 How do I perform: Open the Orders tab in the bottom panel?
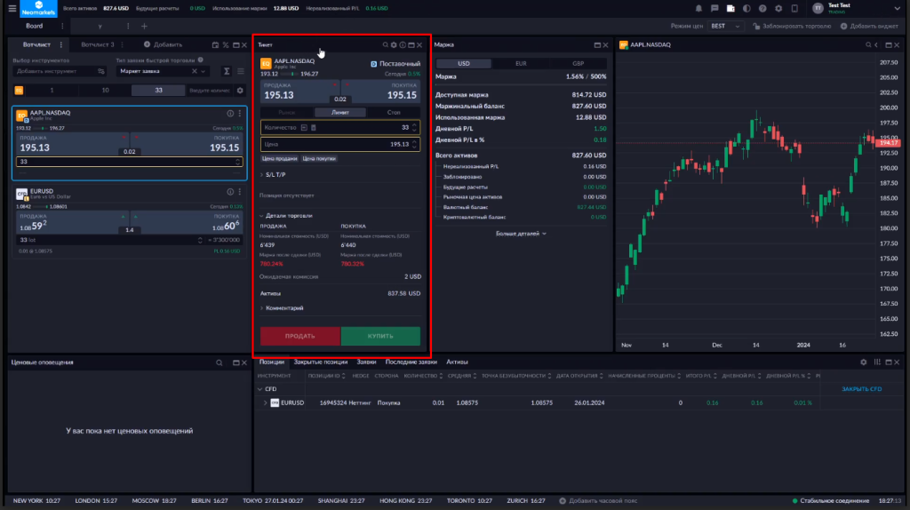coord(366,362)
